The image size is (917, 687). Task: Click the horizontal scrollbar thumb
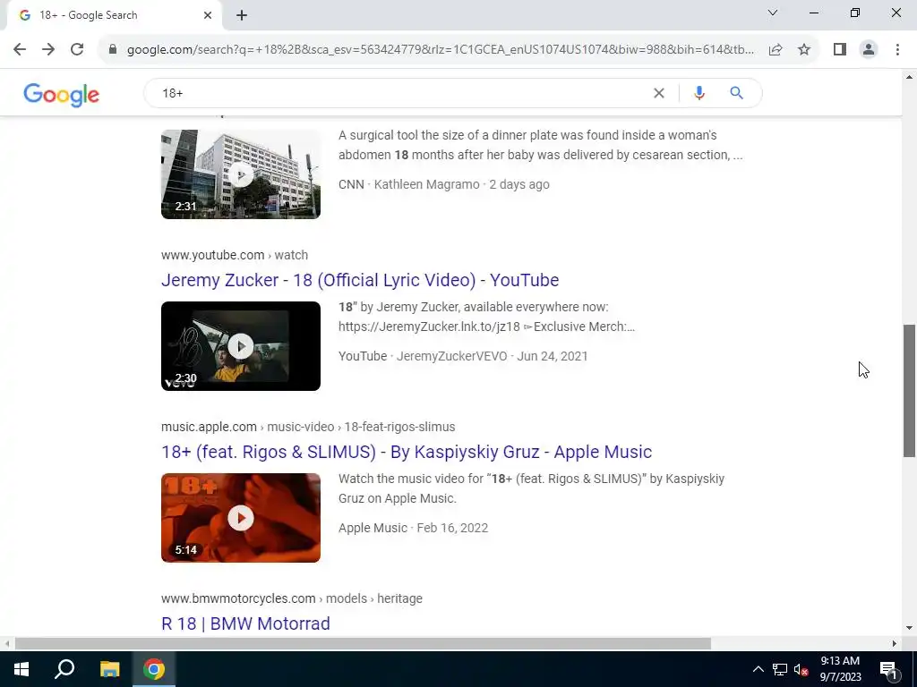coord(363,644)
